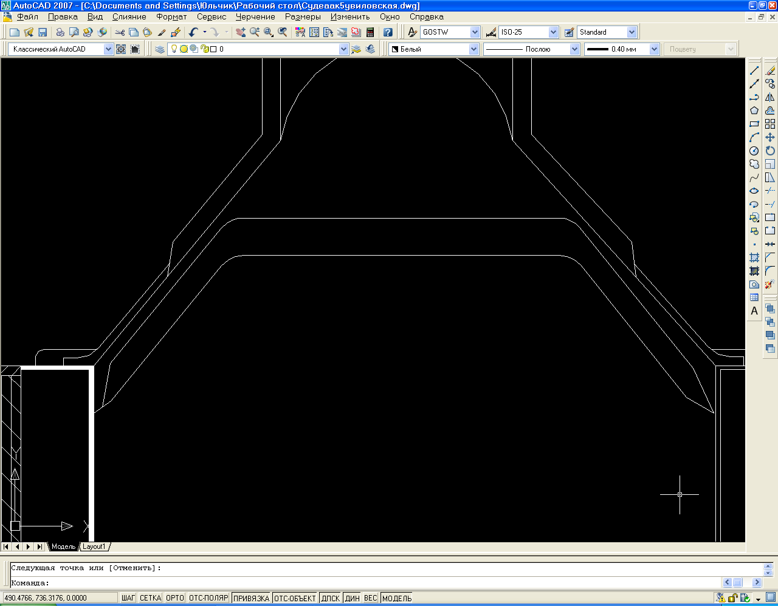Select the Polygon tool
Viewport: 778px width, 606px height.
click(754, 111)
